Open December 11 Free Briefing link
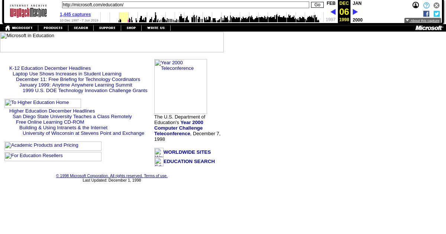 pos(78,79)
